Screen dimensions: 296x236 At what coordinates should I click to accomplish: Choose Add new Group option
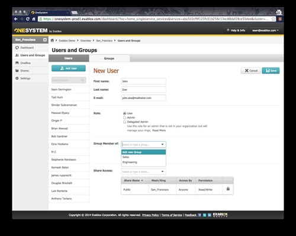[143, 152]
